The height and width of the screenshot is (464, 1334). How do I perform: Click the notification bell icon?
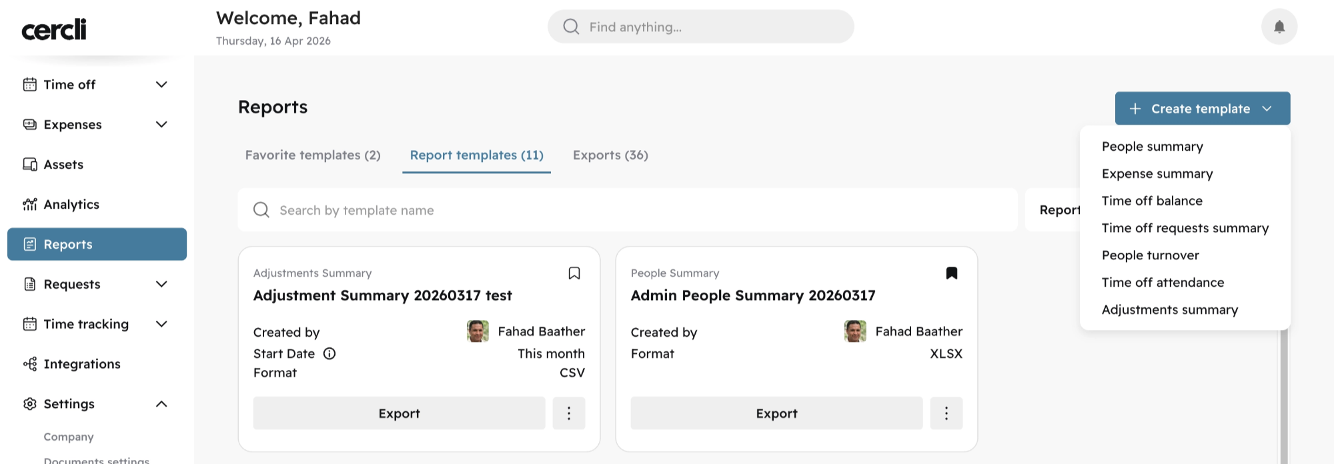(x=1279, y=27)
